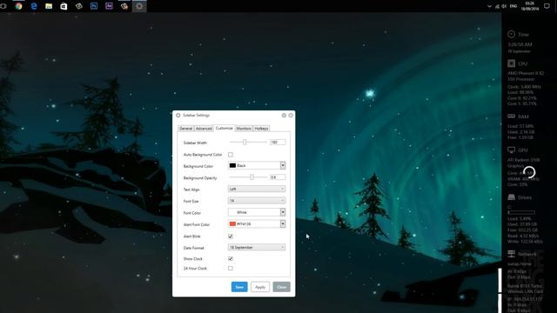Viewport: 557px width, 313px height.
Task: Click the Close button in settings
Action: click(x=281, y=287)
